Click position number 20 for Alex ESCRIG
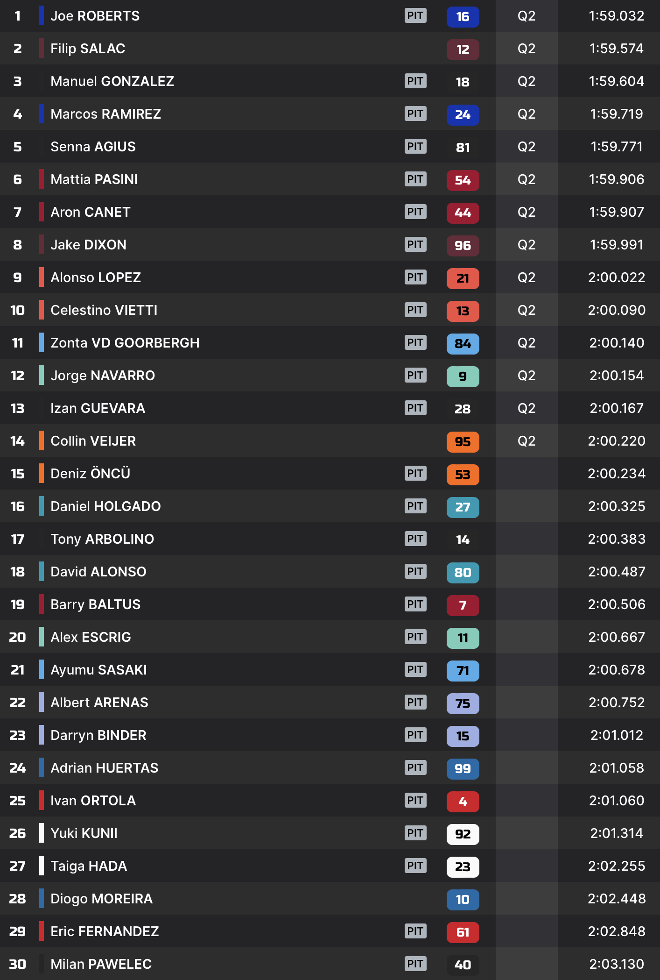Image resolution: width=660 pixels, height=980 pixels. point(17,637)
